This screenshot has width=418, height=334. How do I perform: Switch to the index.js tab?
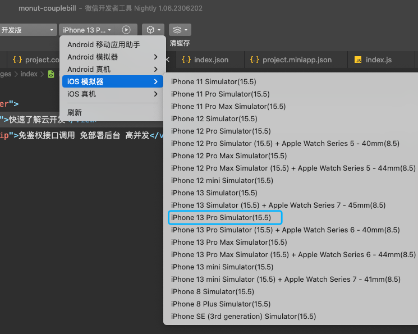click(x=381, y=60)
